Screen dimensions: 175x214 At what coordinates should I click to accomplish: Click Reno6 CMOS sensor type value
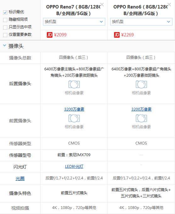(141, 143)
